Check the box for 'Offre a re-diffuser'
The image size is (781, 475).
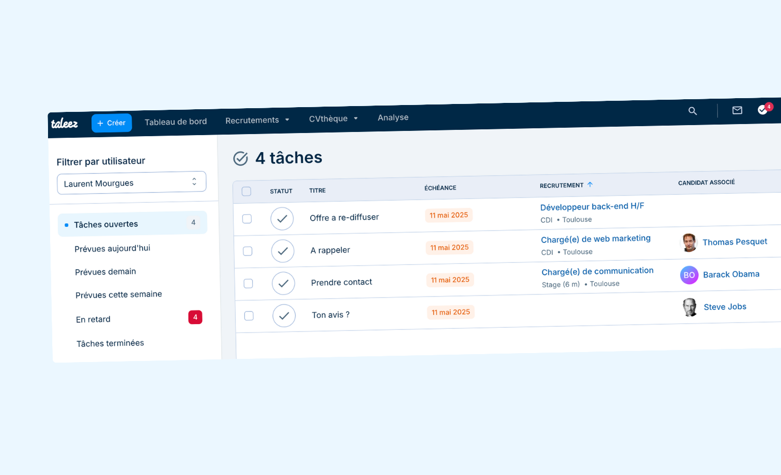247,218
